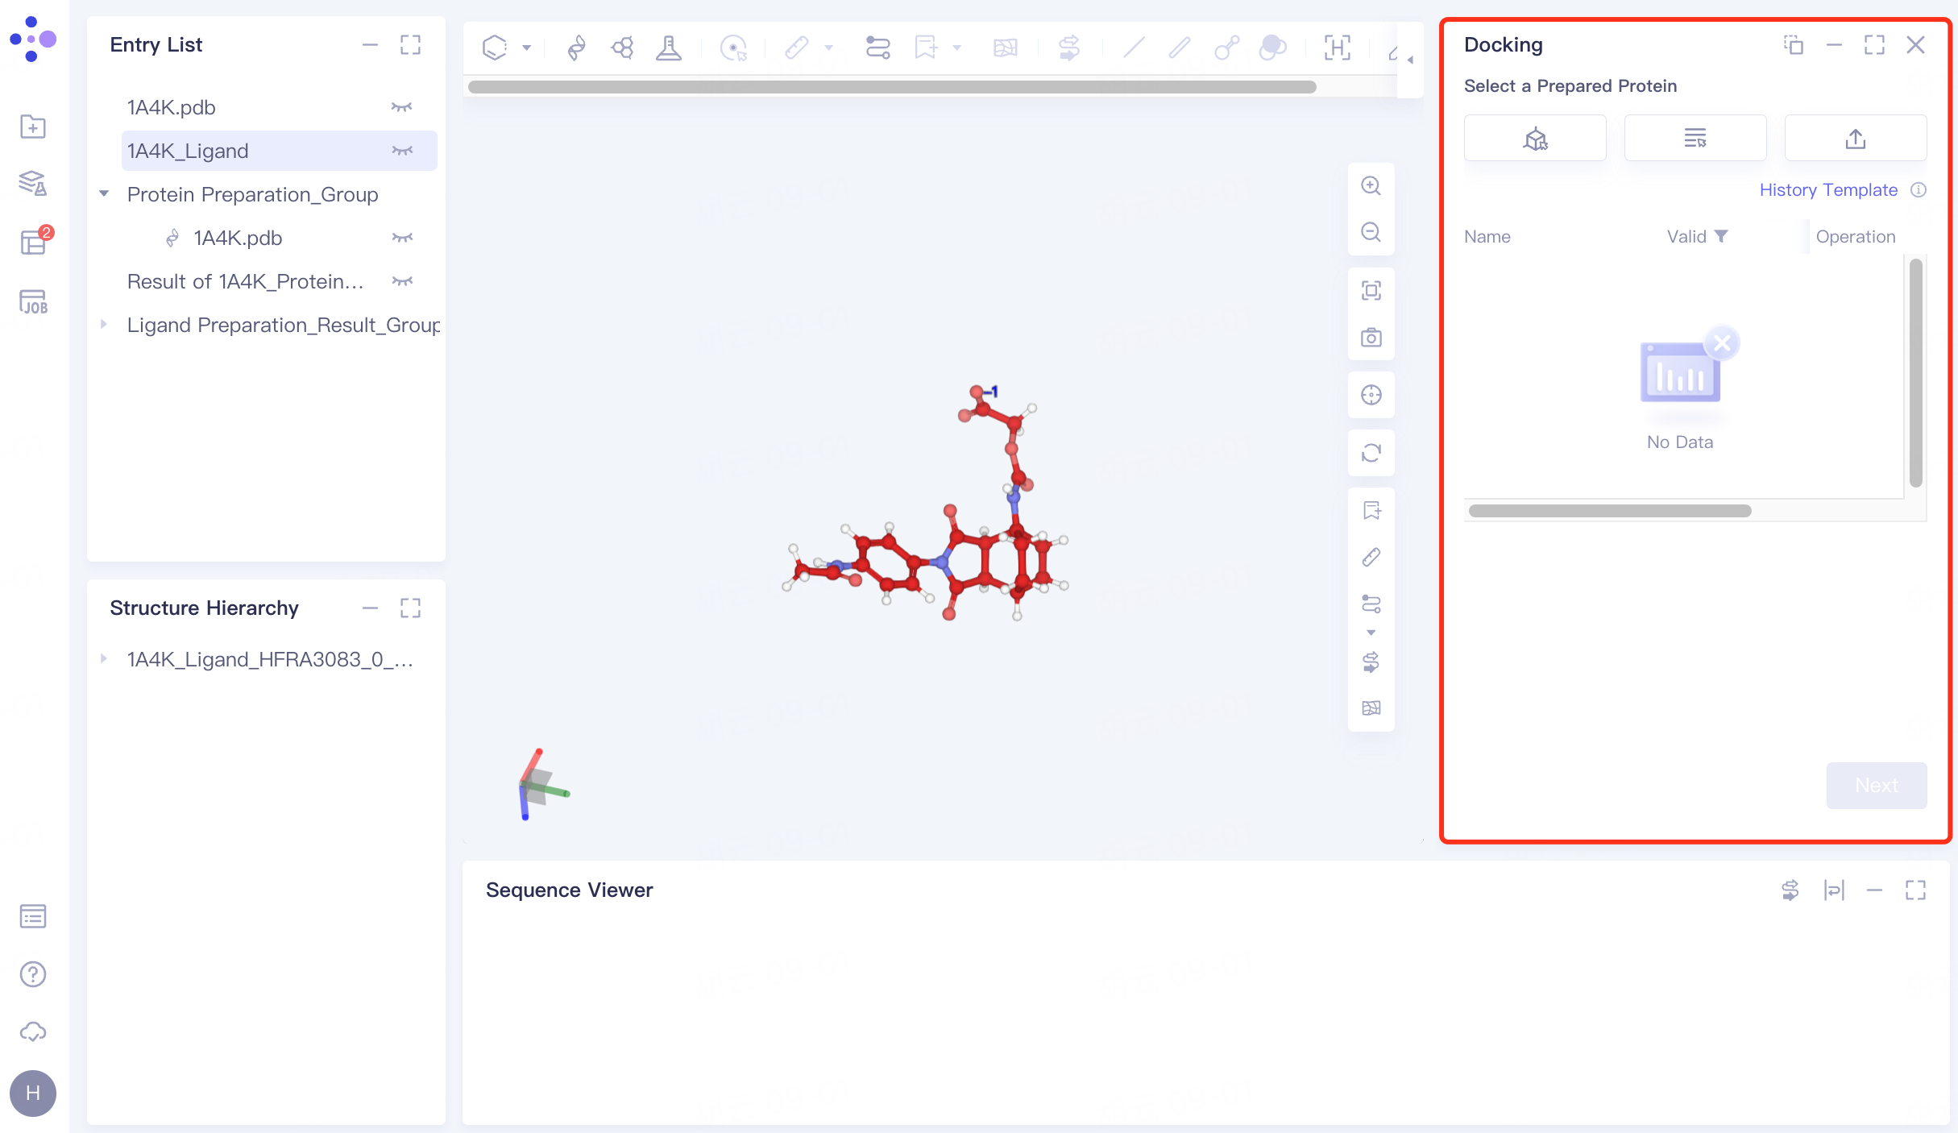
Task: Select the DNA helix tool in the toolbar
Action: coord(576,48)
